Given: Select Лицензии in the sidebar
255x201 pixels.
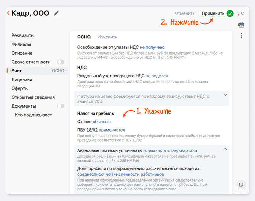Looking at the screenshot, I should point(22,80).
